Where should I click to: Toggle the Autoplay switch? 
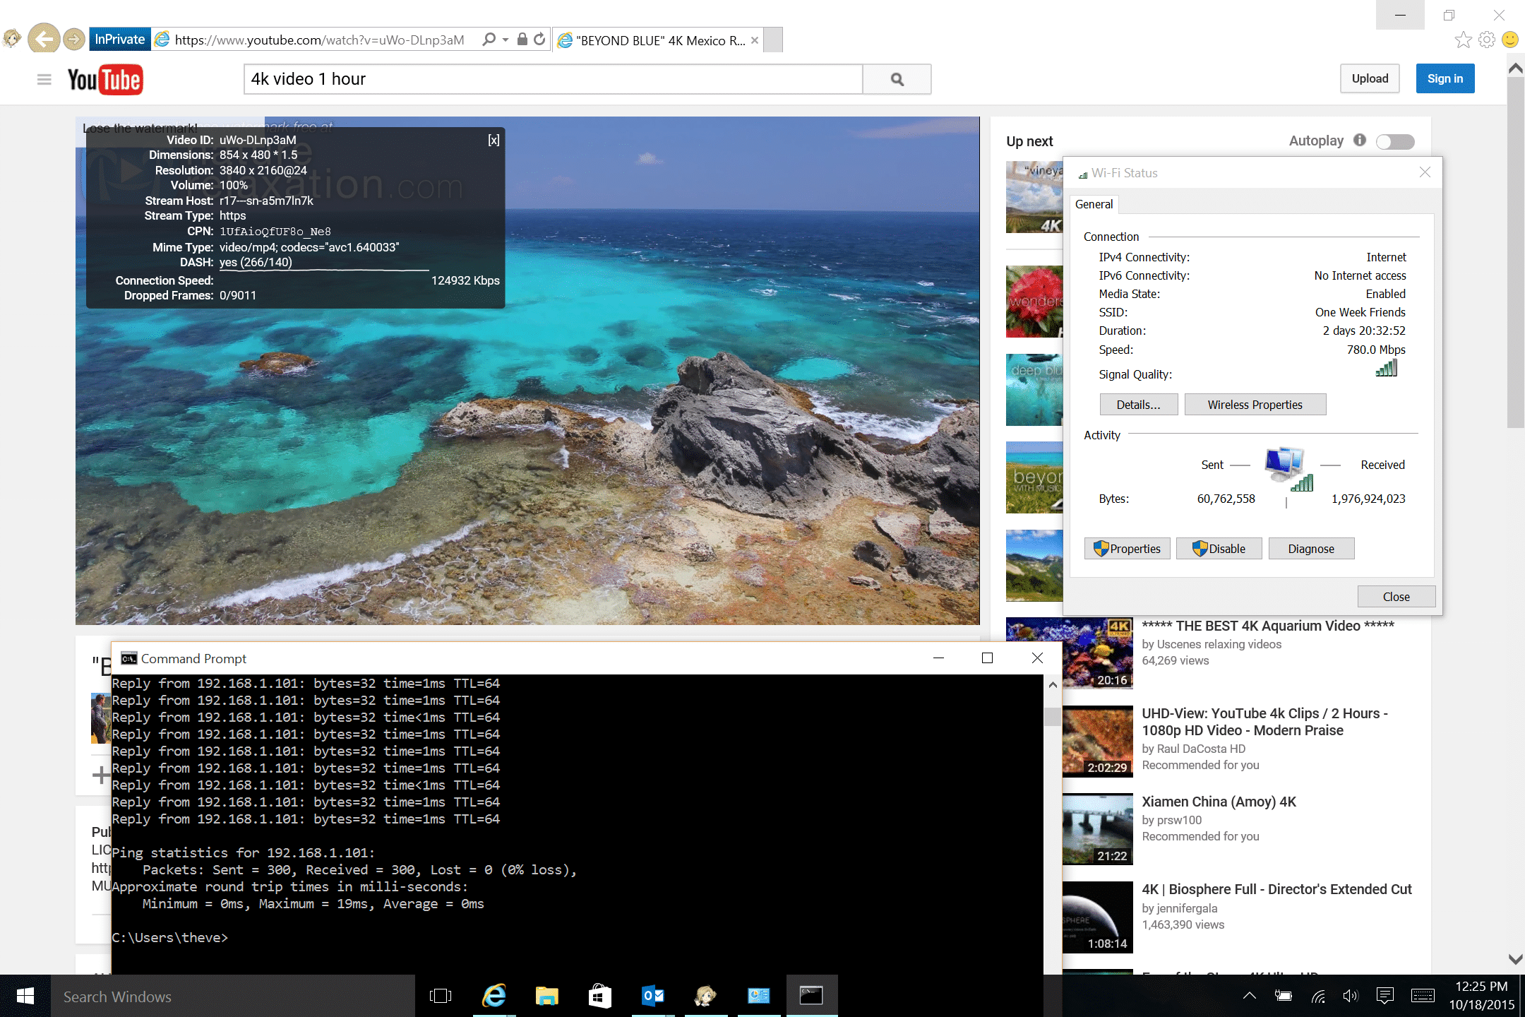point(1396,141)
